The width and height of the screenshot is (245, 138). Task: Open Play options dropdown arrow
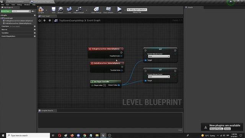pos(125,10)
